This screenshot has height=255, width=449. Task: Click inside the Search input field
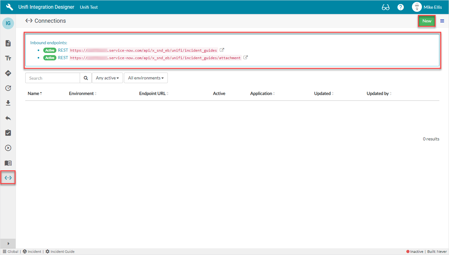(x=52, y=78)
